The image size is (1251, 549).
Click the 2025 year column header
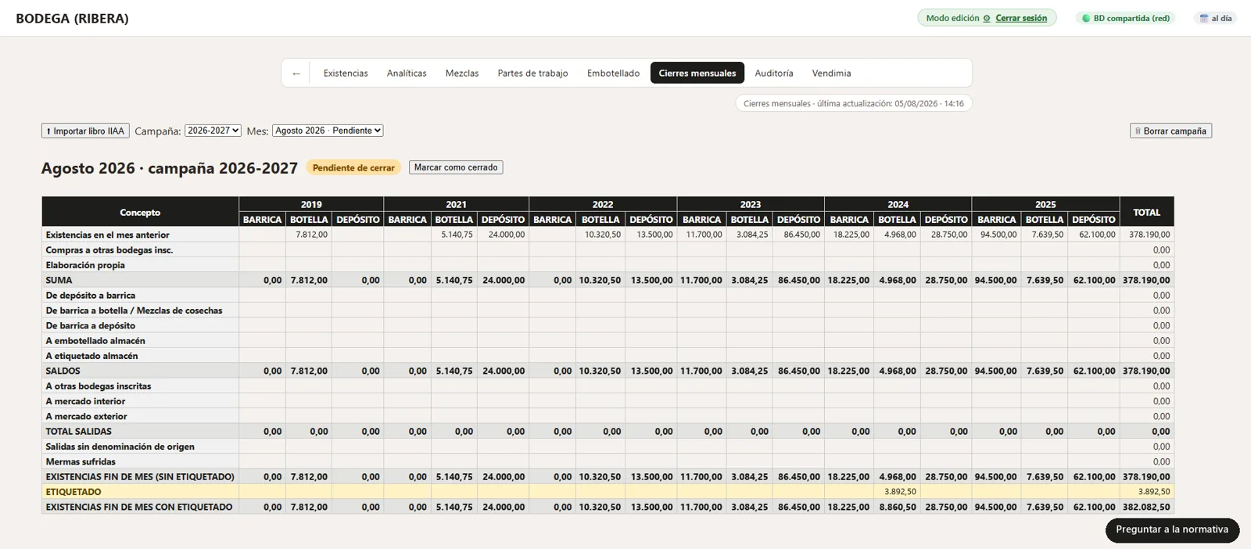point(1045,204)
